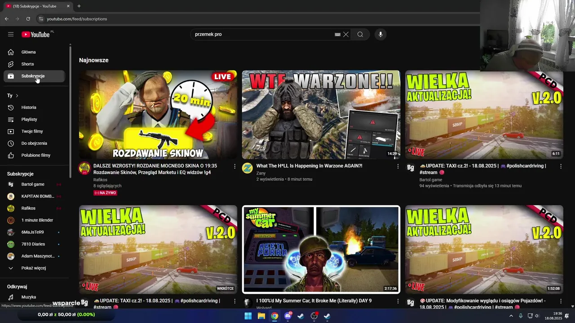Open the WKRÓTCE upcoming stream thumbnail

coord(158,249)
